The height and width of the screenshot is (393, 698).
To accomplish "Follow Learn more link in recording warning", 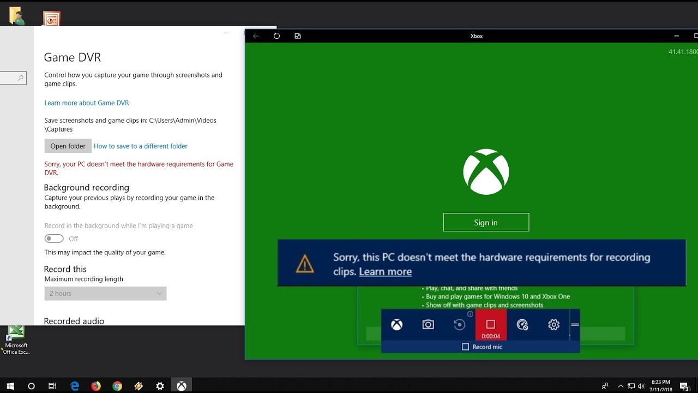I will pyautogui.click(x=385, y=272).
